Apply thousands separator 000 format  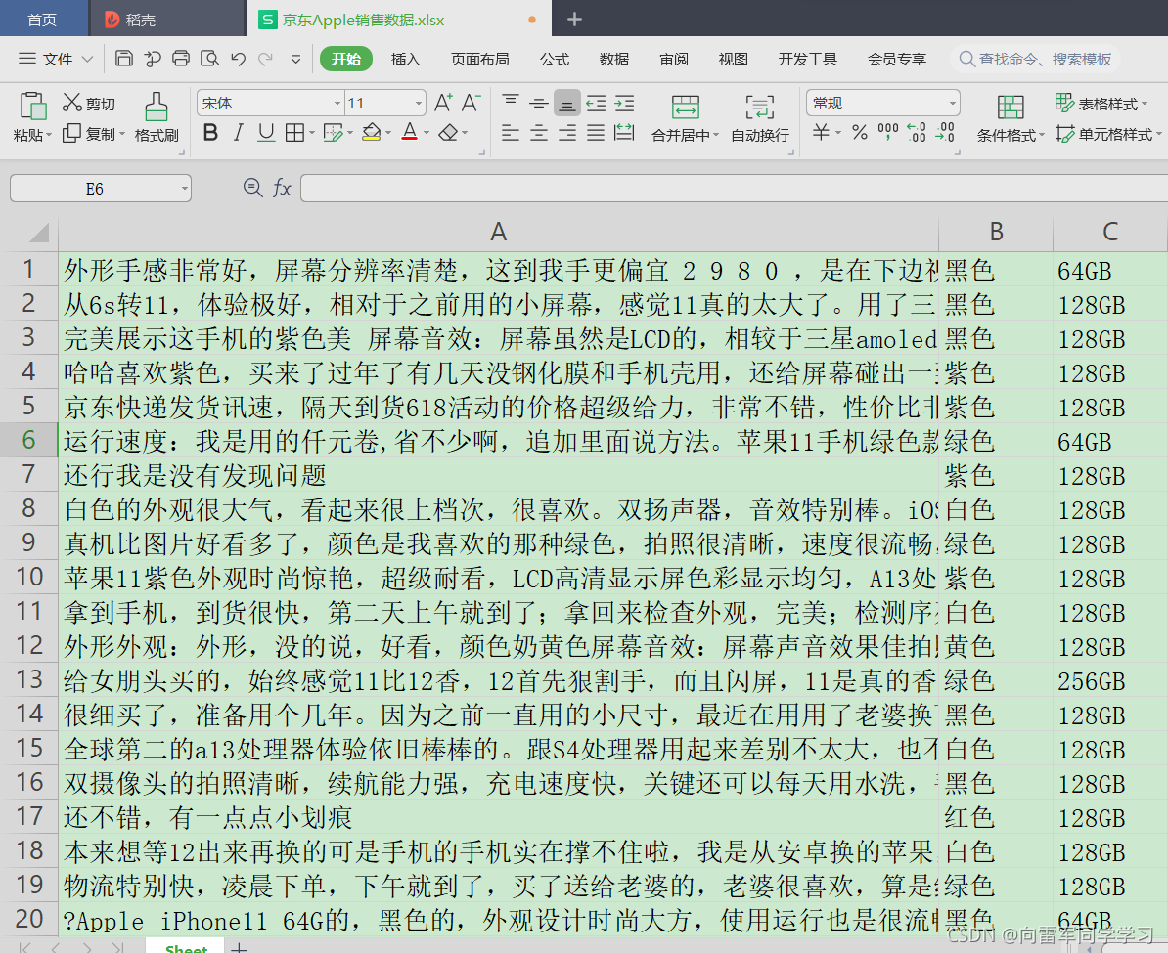tap(888, 132)
